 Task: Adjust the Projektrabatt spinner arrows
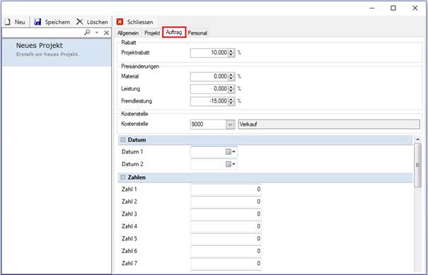click(231, 53)
